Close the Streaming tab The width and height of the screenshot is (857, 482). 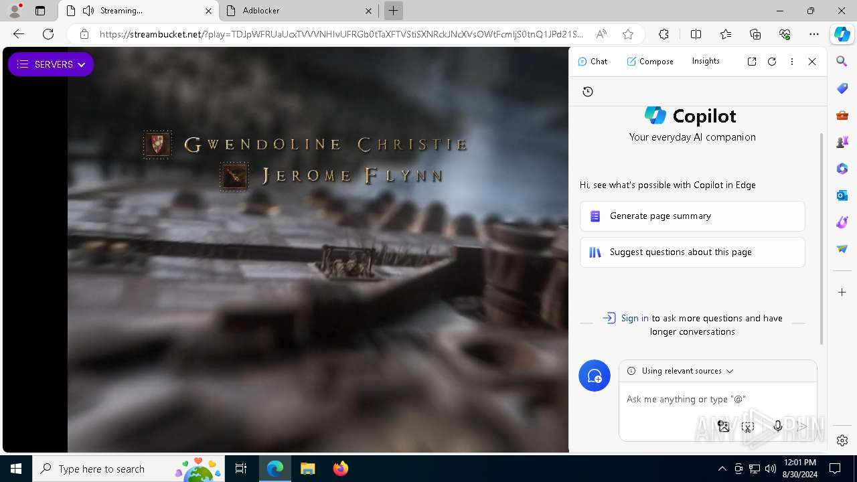[x=208, y=11]
